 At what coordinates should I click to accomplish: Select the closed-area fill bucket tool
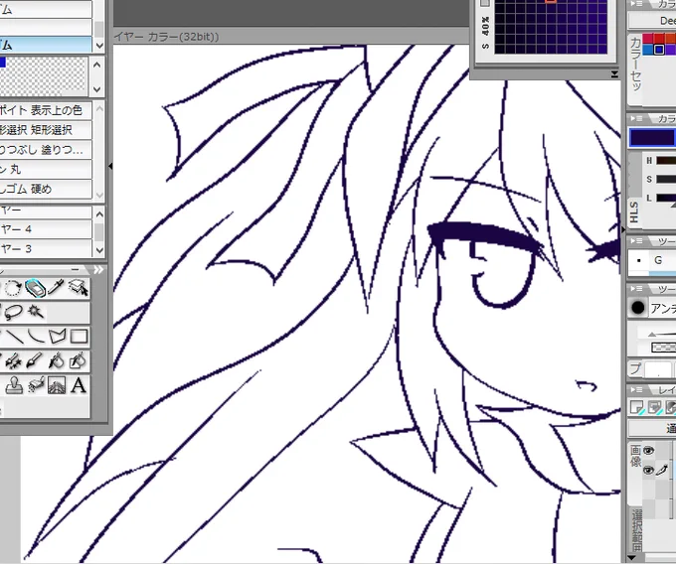(x=78, y=360)
